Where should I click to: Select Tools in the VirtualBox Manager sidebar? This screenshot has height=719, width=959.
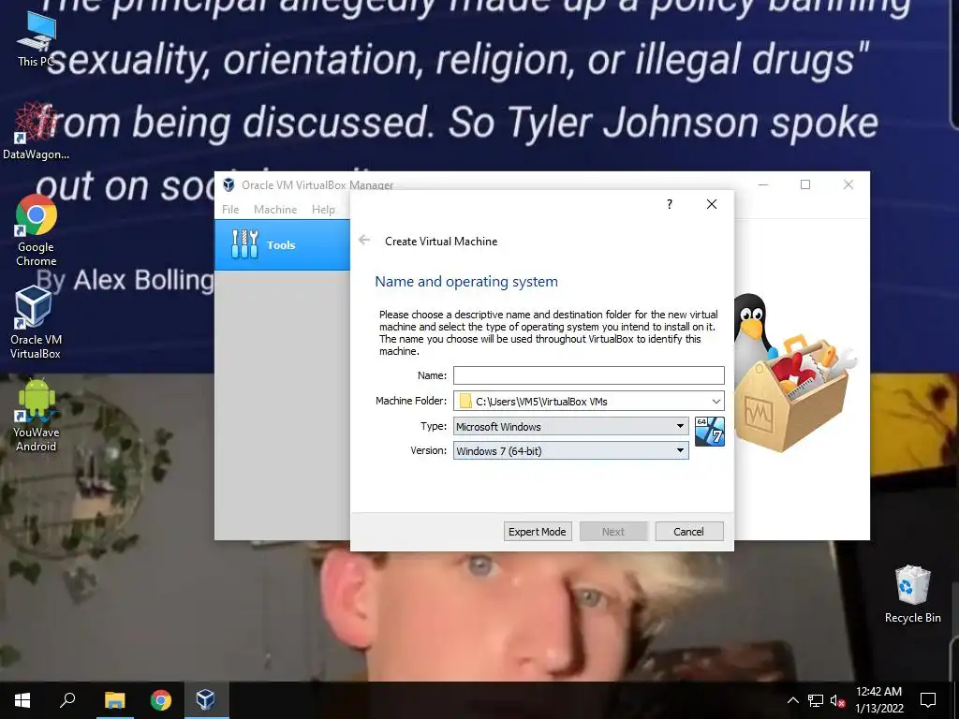[x=282, y=244]
